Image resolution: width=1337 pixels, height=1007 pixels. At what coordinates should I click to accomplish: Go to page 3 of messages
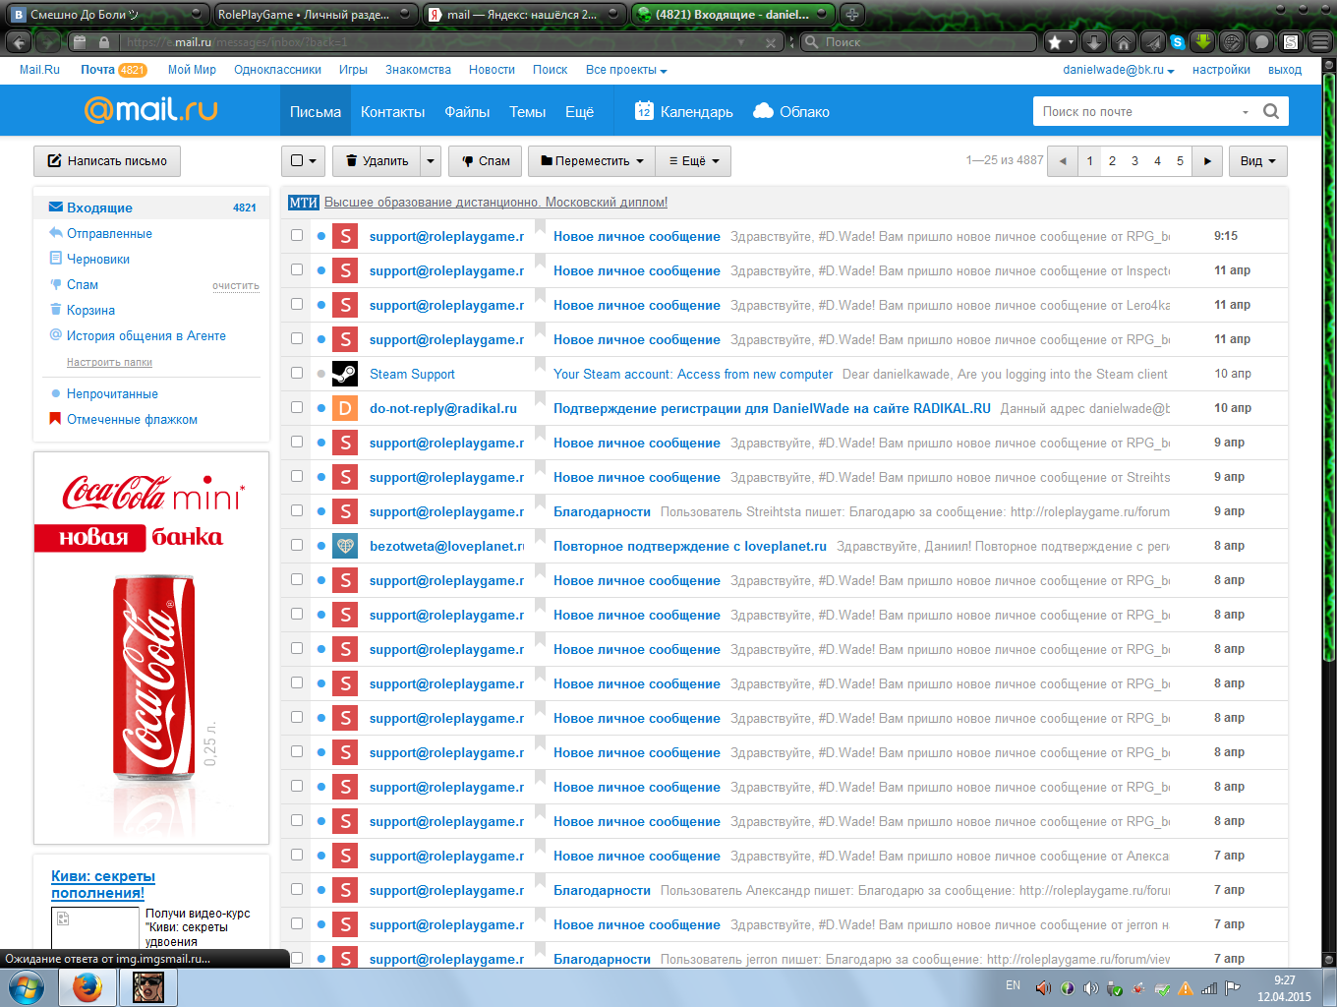(1134, 161)
